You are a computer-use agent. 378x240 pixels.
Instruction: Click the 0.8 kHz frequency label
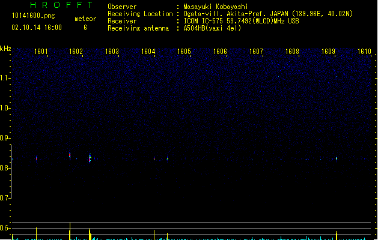click(5, 168)
